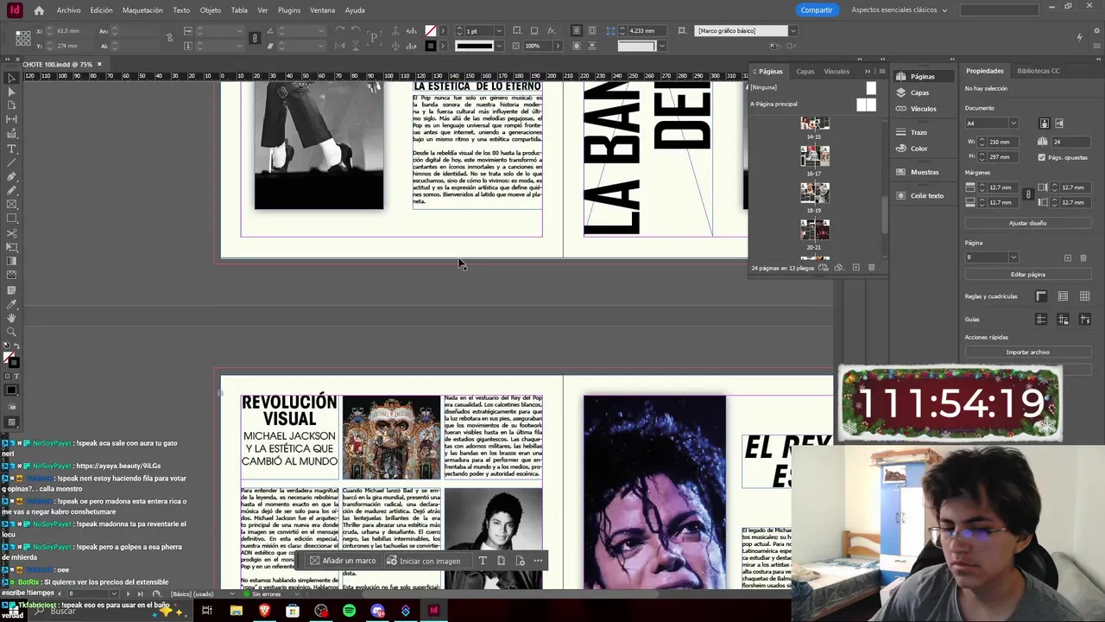Click the W width 210 mm field

1005,142
